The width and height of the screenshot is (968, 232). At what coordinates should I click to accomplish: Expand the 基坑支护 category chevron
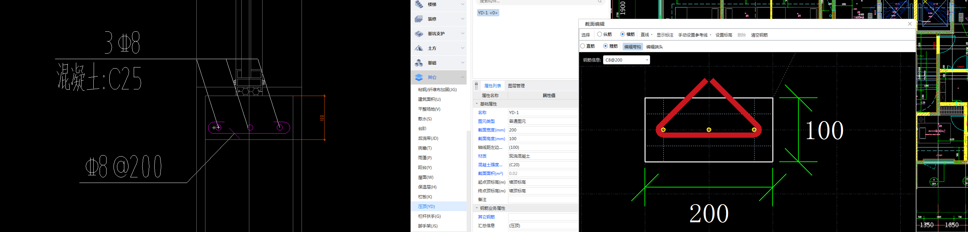[462, 33]
